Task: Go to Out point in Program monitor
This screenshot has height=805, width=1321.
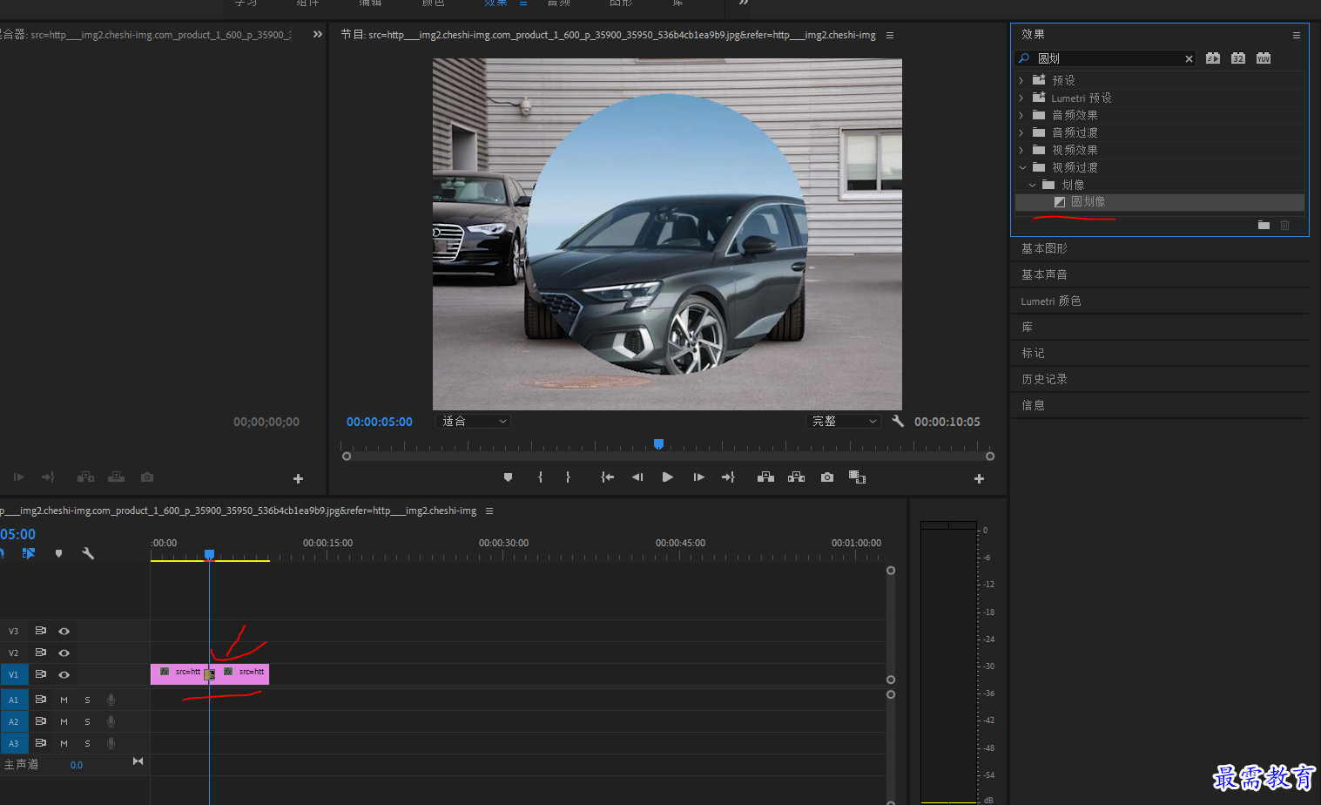Action: [729, 477]
